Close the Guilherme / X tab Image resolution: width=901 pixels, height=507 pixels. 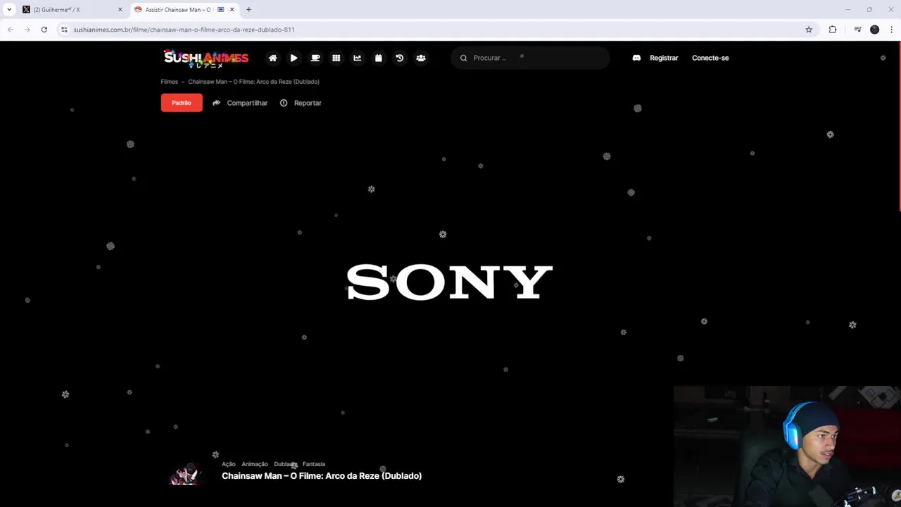click(x=120, y=10)
